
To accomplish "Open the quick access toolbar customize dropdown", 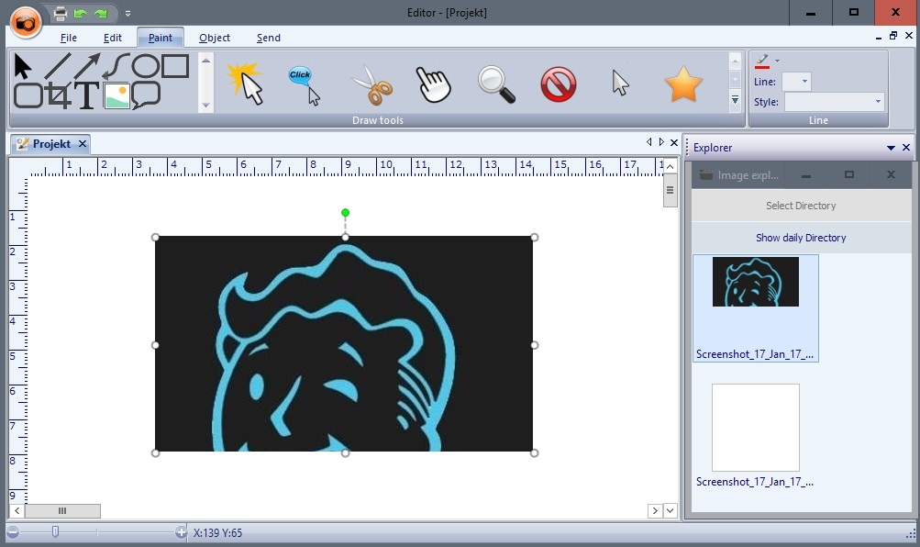I will pos(127,13).
